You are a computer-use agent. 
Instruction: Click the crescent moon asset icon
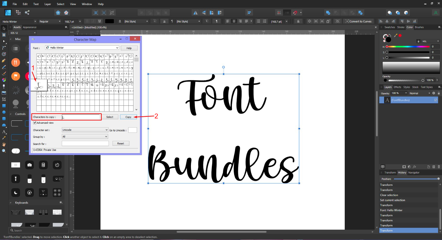[16, 193]
